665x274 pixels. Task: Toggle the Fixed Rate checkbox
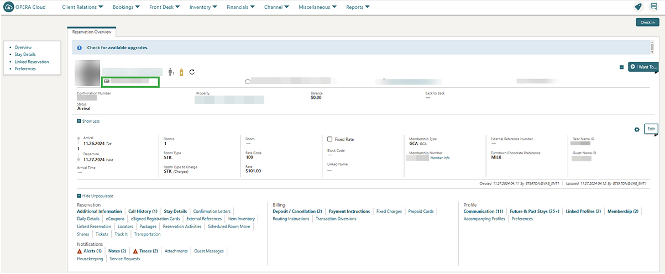tap(330, 139)
